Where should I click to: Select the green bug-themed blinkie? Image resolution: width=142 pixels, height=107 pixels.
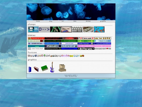[x=86, y=41]
